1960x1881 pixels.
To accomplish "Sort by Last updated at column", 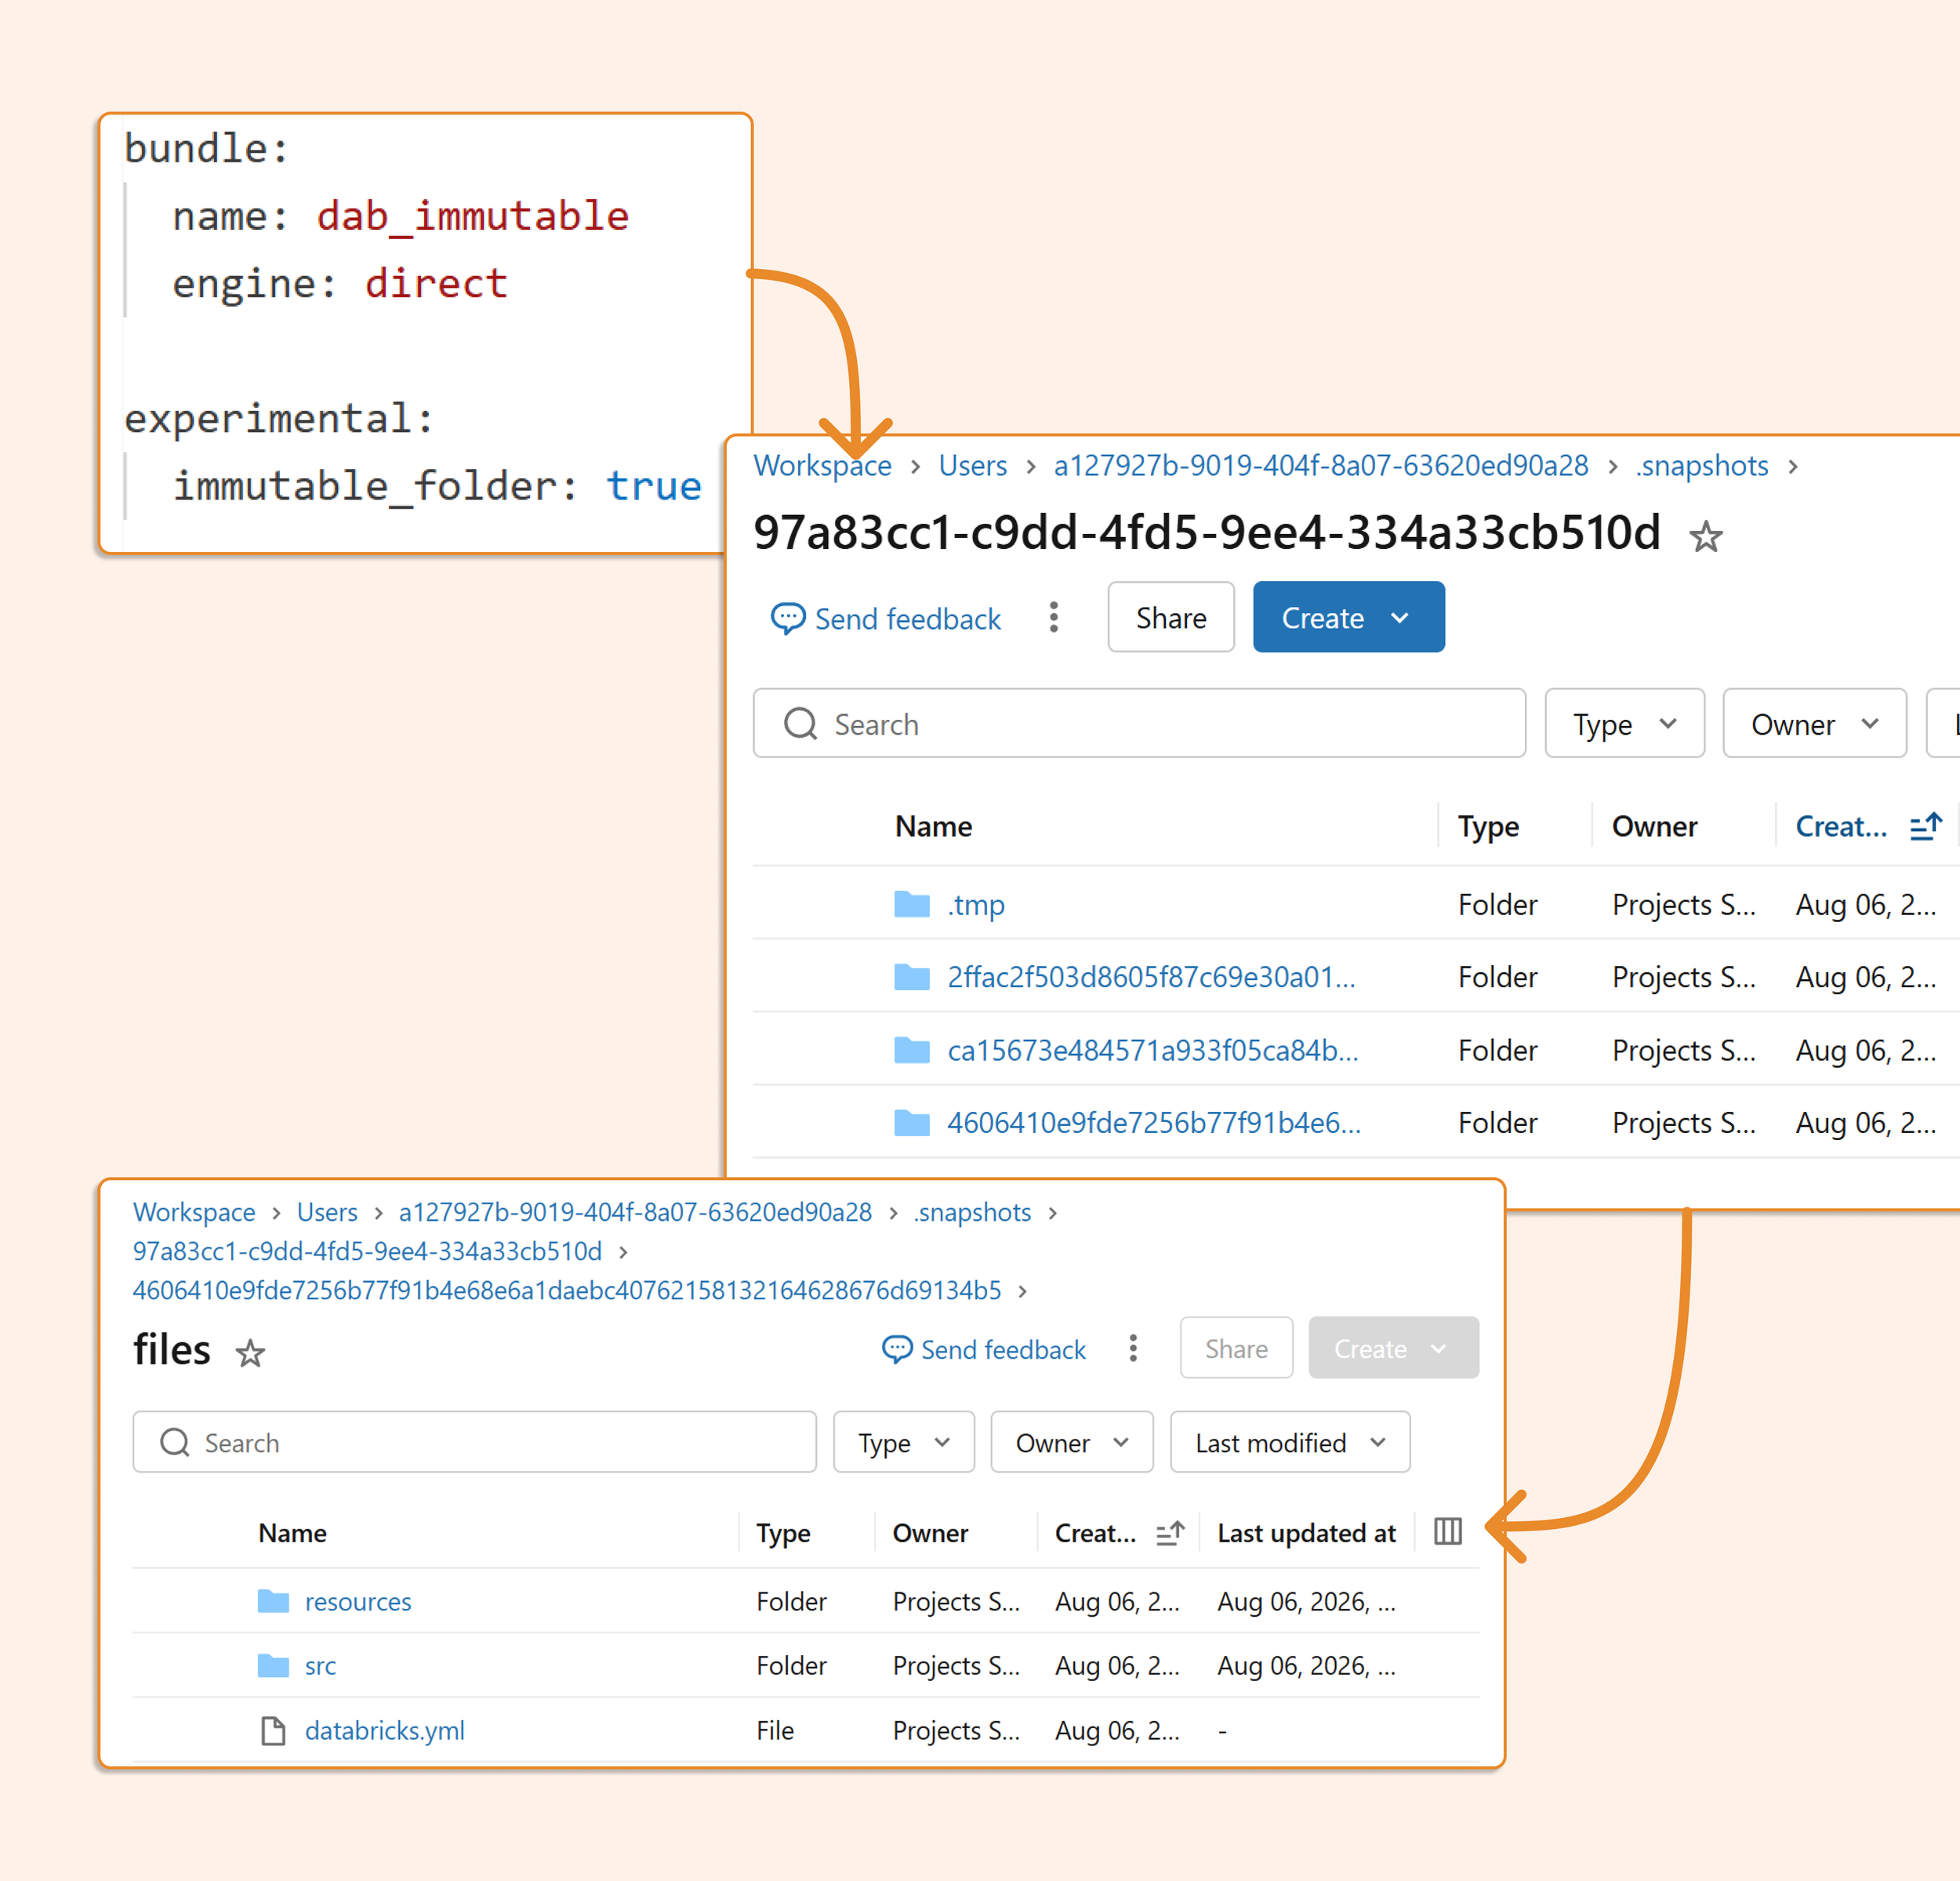I will click(1306, 1533).
